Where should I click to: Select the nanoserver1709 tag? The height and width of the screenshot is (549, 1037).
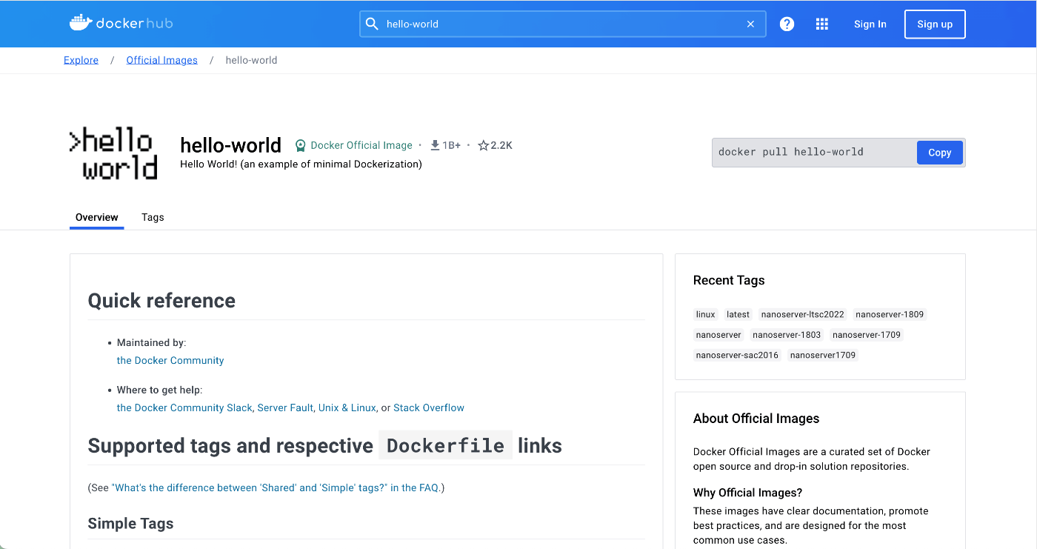click(823, 355)
